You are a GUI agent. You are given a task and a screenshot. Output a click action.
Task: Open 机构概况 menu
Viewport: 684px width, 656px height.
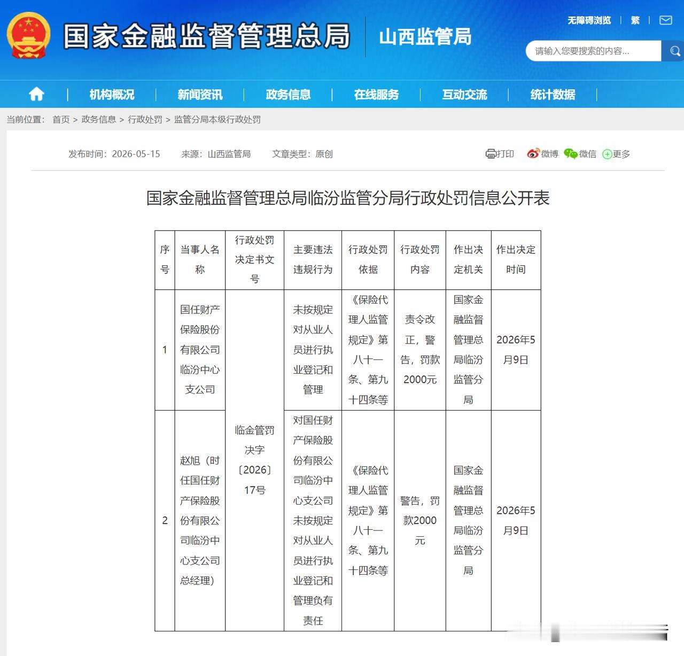(x=112, y=95)
